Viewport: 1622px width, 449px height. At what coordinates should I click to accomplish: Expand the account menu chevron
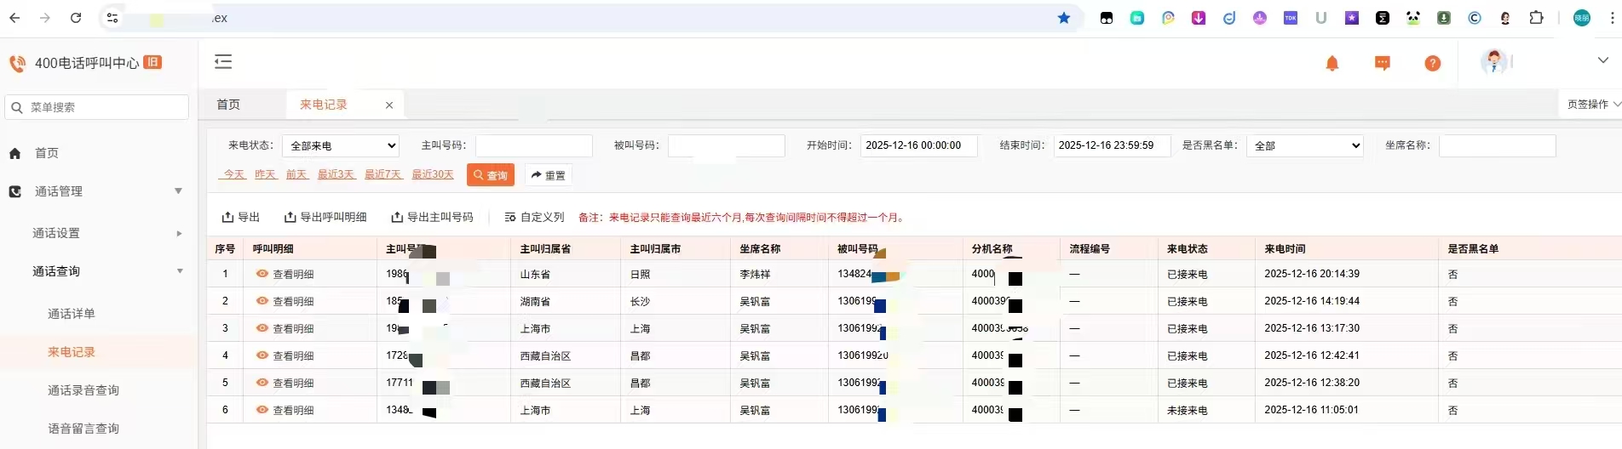[x=1602, y=60]
